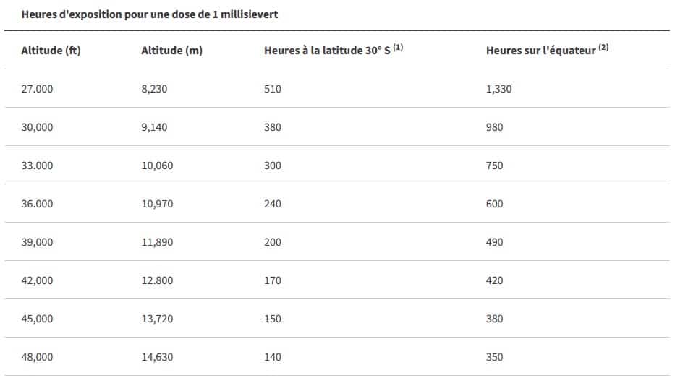The height and width of the screenshot is (378, 675).
Task: Click the 12.800 meters altitude cell
Action: [x=157, y=280]
